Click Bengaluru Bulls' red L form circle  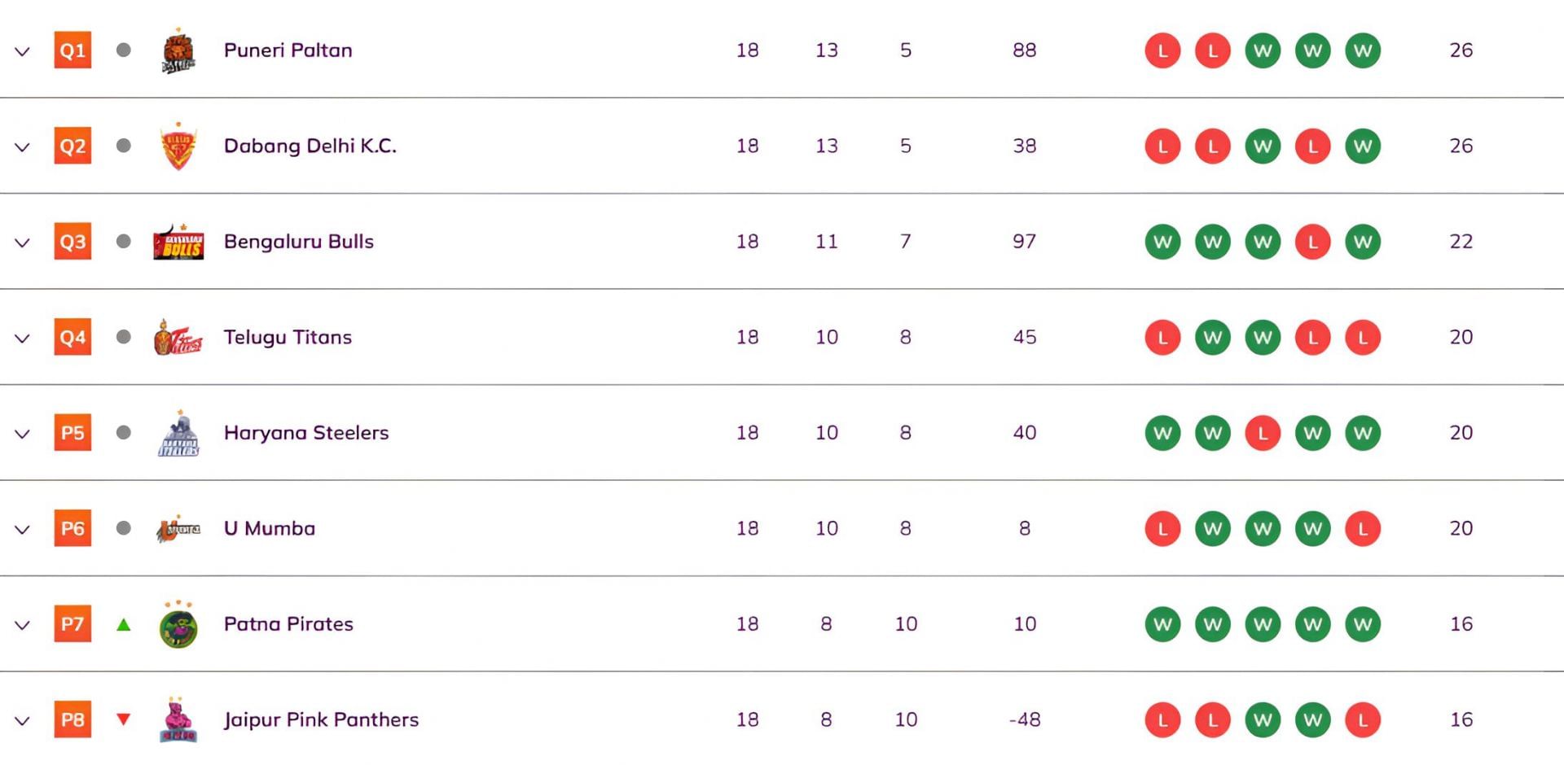click(x=1312, y=242)
